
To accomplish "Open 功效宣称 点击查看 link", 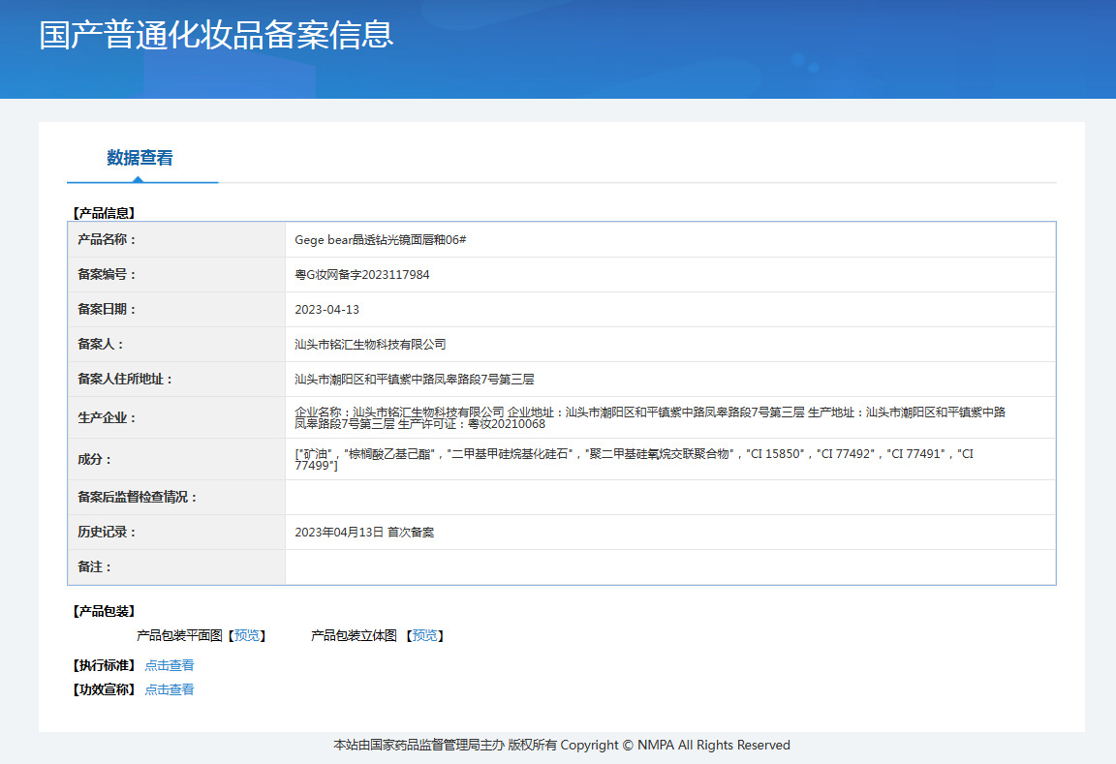I will [x=170, y=689].
